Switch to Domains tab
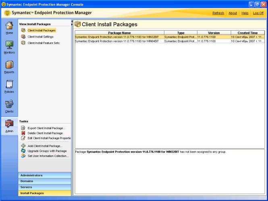Image resolution: width=268 pixels, height=201 pixels. coord(45,181)
